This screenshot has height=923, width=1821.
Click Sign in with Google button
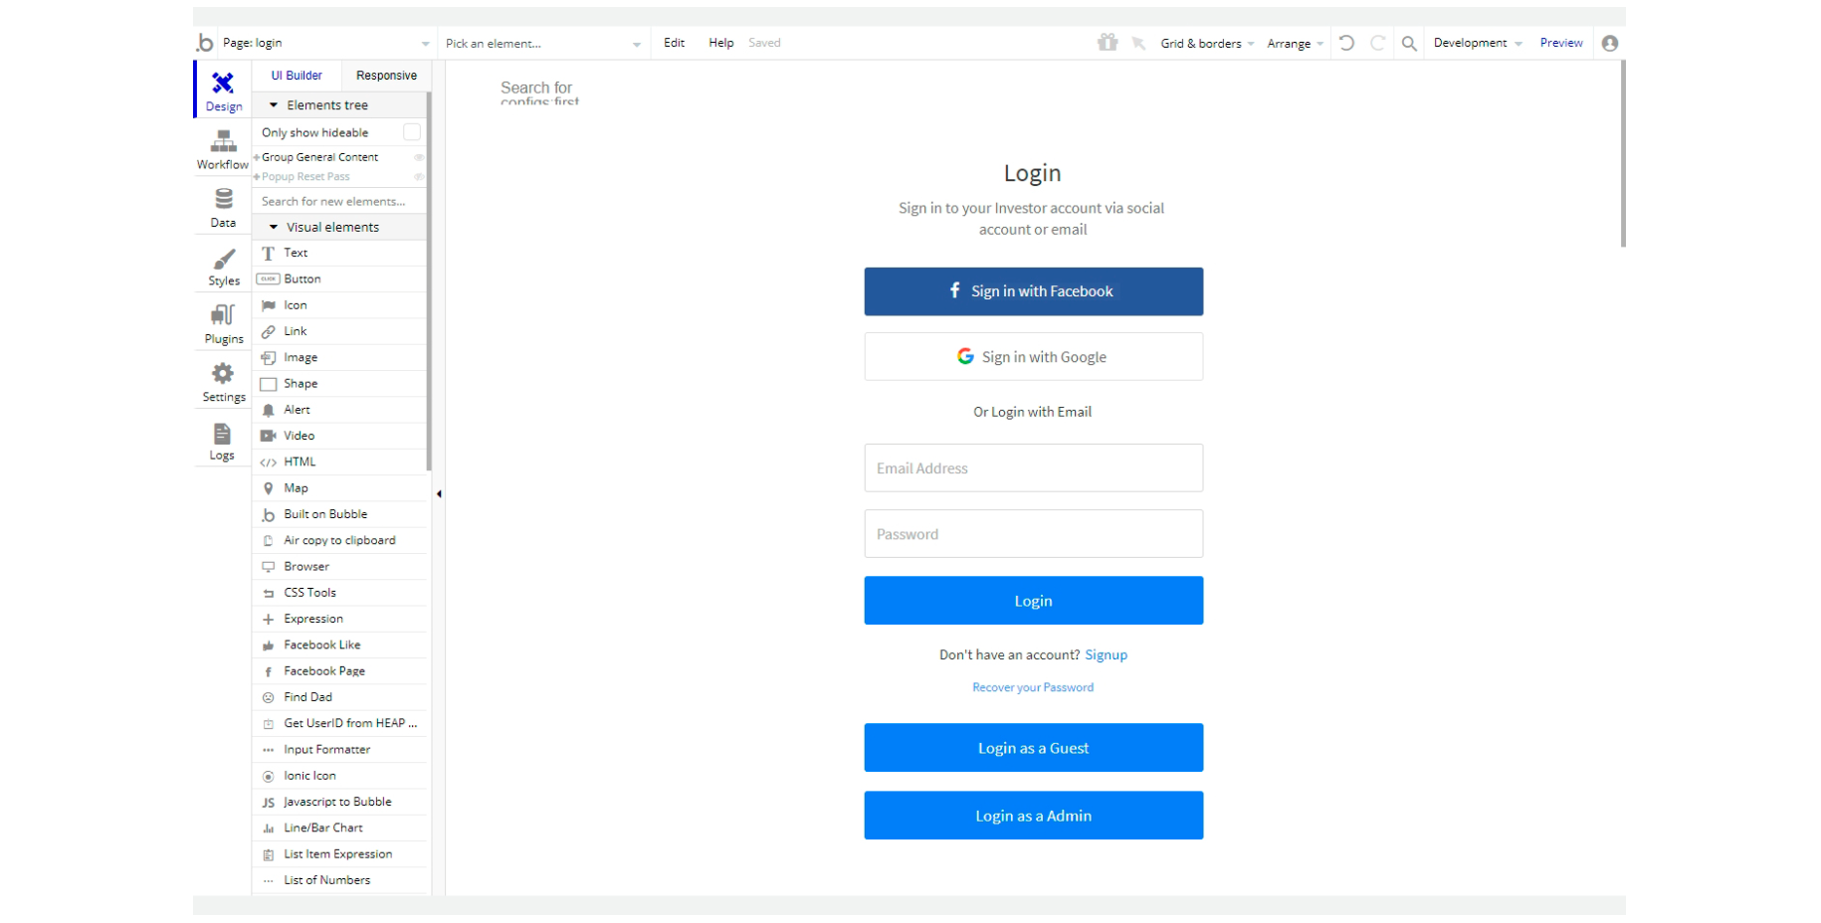(1033, 357)
